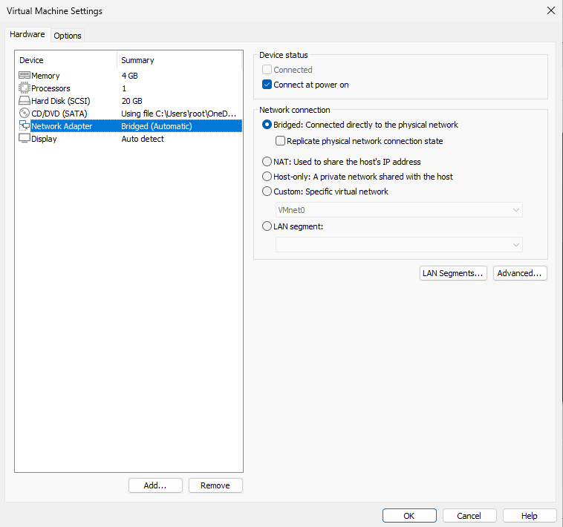
Task: Switch to the Options tab
Action: point(68,36)
